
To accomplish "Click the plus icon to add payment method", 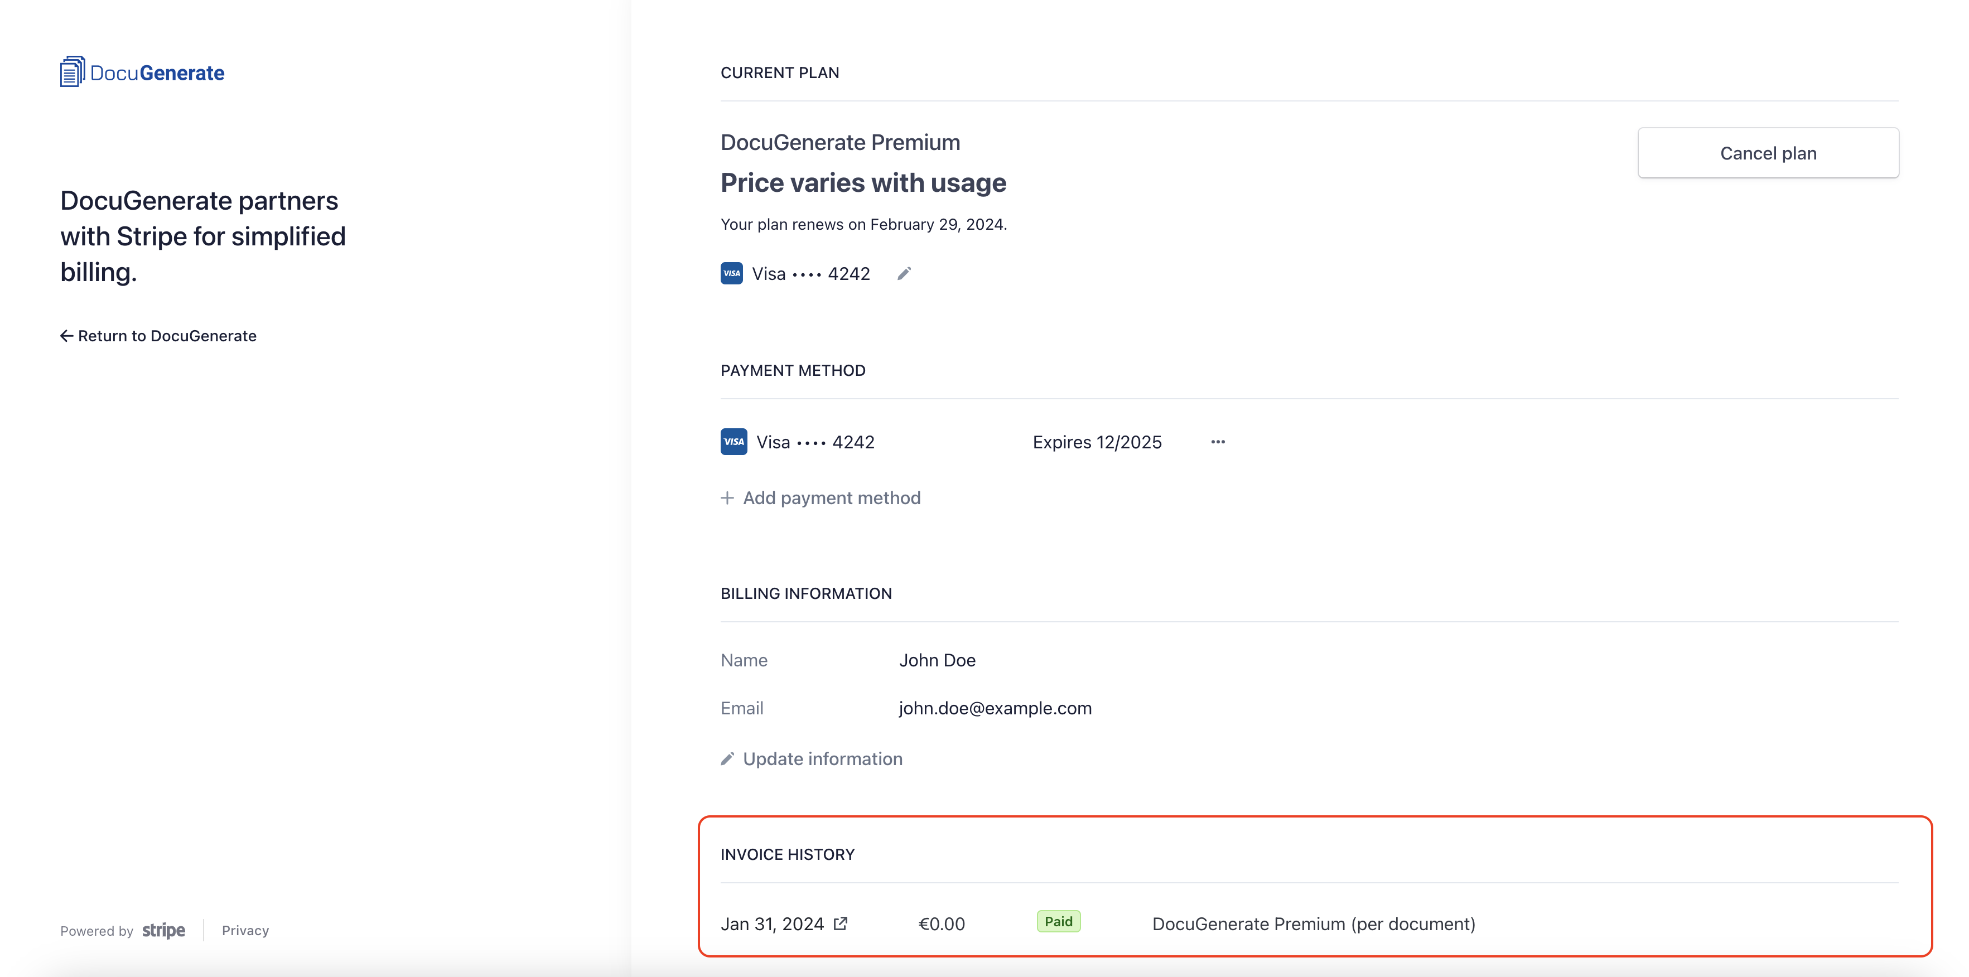I will click(x=727, y=497).
